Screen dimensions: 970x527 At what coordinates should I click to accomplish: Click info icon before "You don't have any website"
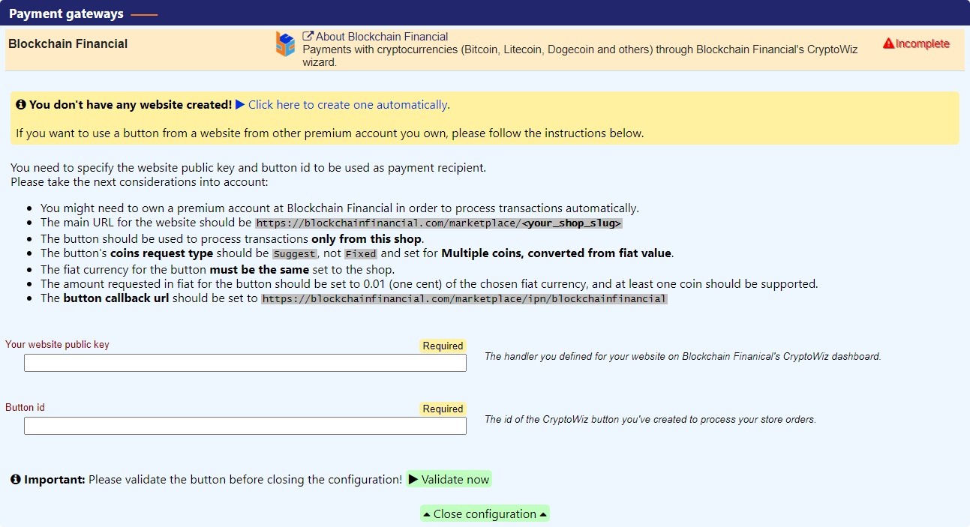pos(21,105)
